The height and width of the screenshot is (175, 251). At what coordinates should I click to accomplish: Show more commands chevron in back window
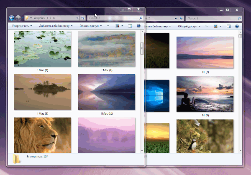207,26
